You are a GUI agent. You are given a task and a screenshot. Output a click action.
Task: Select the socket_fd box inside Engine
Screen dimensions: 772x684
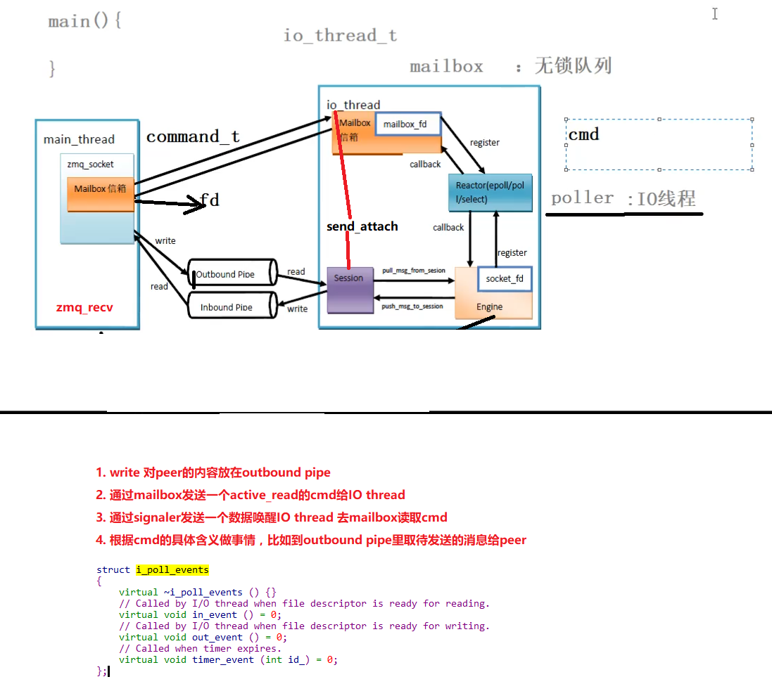(x=505, y=278)
